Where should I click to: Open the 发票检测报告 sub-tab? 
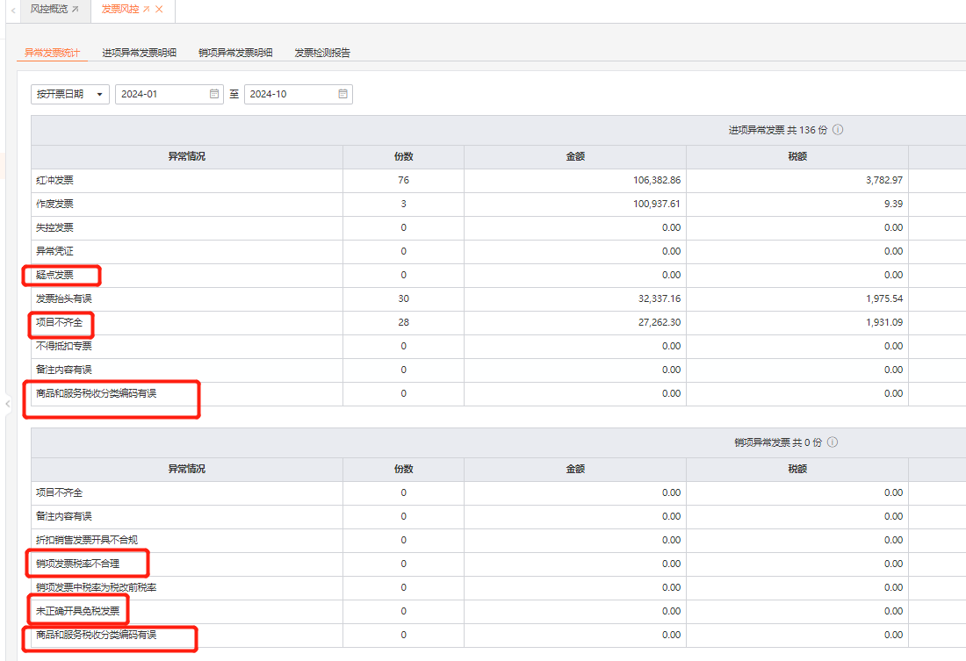pos(322,53)
